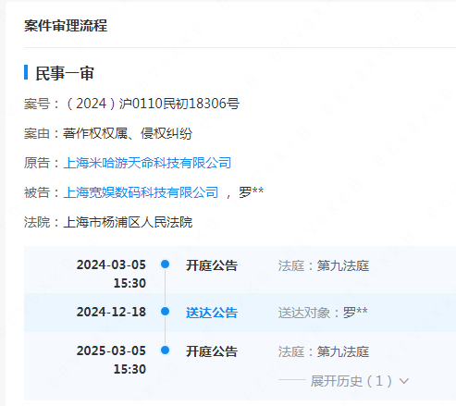Click timeline dot for 2024-12-18 送达公告
Screen dimensions: 456x406
166,312
